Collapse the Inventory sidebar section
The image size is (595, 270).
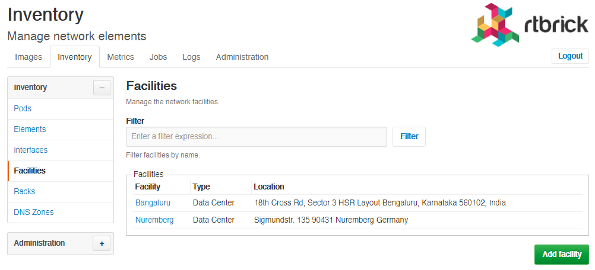(x=102, y=88)
